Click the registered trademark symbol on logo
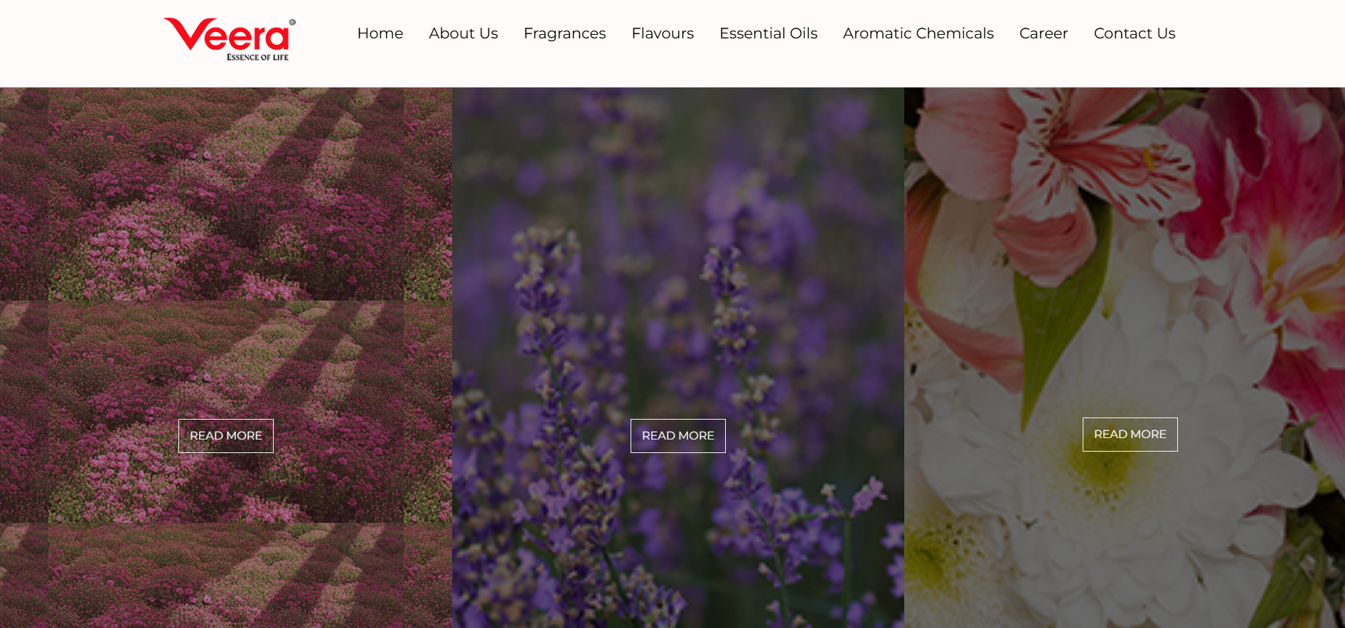This screenshot has height=628, width=1345. pyautogui.click(x=292, y=22)
